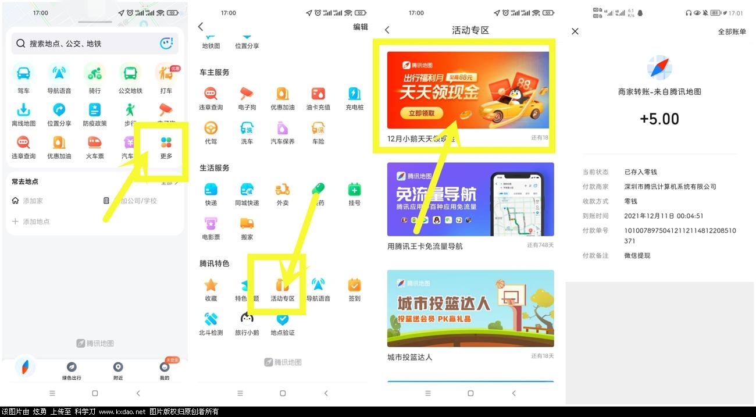
Task: Open 离线地图 offline maps icon
Action: point(24,109)
